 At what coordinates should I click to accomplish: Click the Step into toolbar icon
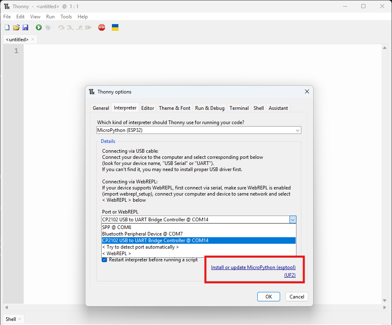coord(70,27)
